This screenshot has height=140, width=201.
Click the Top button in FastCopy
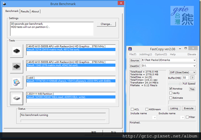click(x=192, y=89)
